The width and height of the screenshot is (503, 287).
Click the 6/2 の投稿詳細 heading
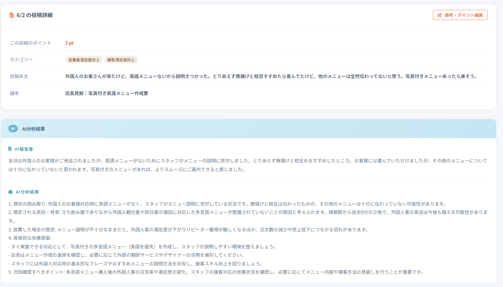point(34,15)
